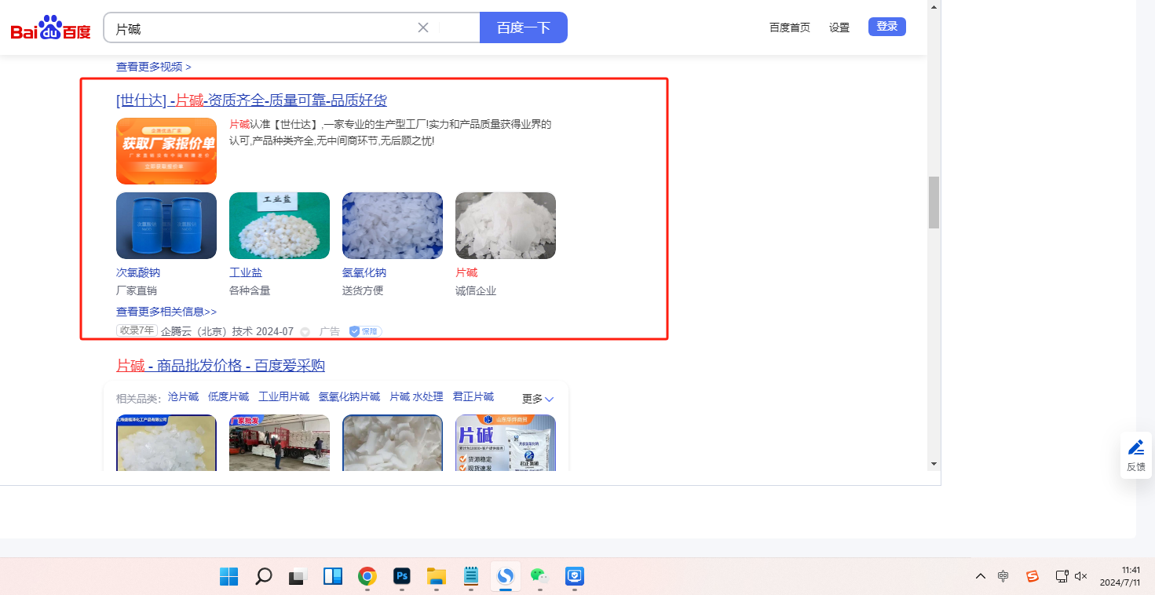The image size is (1155, 595).
Task: Click the 企腾云（北京）技术 source name
Action: pyautogui.click(x=207, y=331)
